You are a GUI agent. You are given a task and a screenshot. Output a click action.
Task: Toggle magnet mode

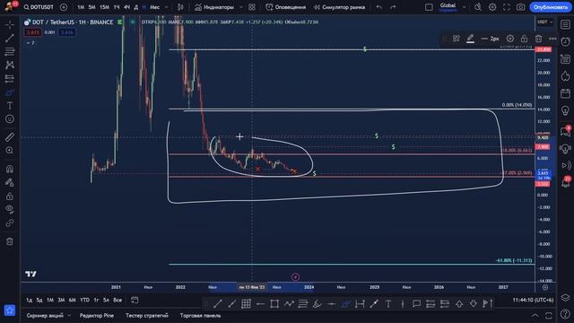coord(10,169)
